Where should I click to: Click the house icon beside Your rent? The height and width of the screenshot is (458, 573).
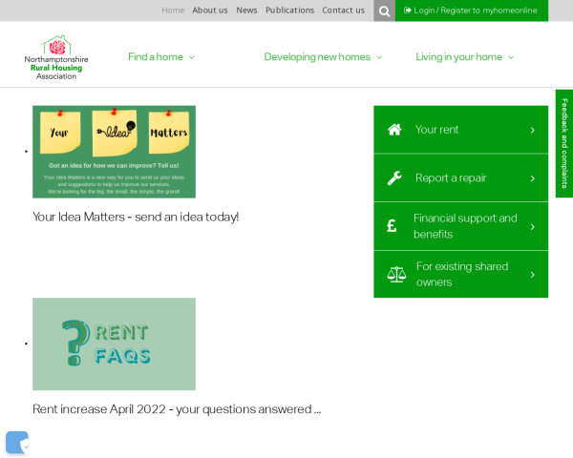pos(394,130)
